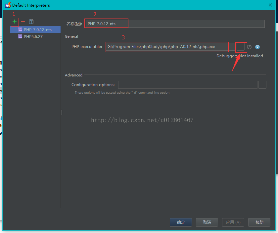Click the Configuration options text field
278x233 pixels.
click(x=188, y=85)
